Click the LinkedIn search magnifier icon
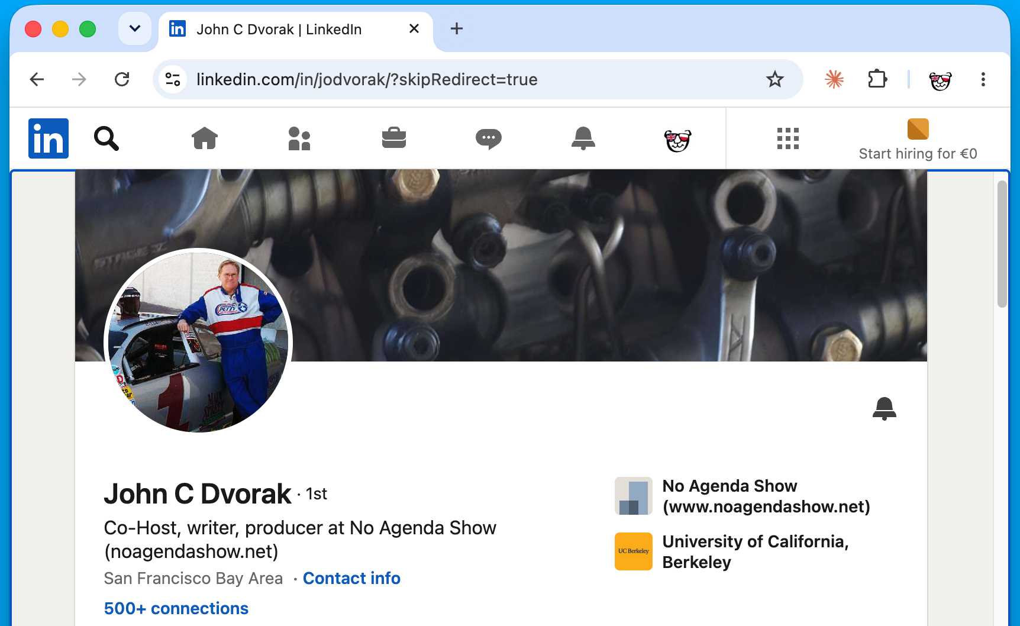This screenshot has height=626, width=1020. pos(106,138)
